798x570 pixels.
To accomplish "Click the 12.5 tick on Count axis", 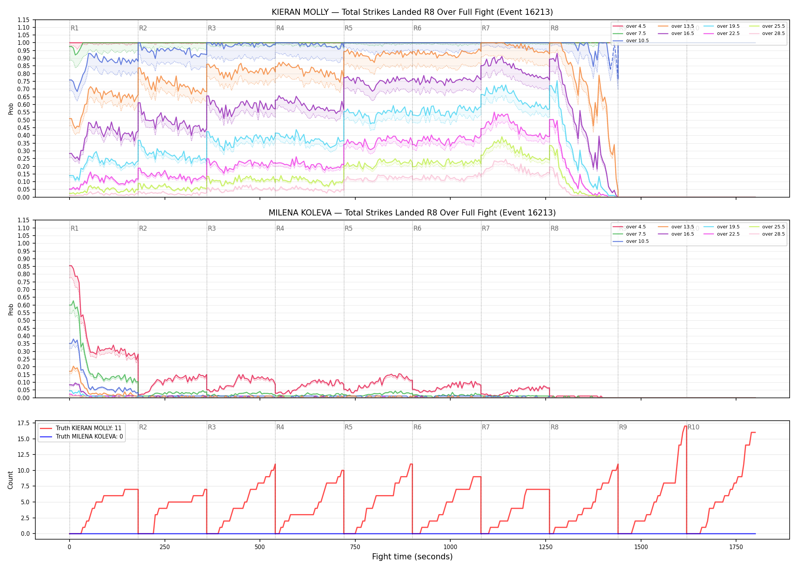I will coord(24,454).
